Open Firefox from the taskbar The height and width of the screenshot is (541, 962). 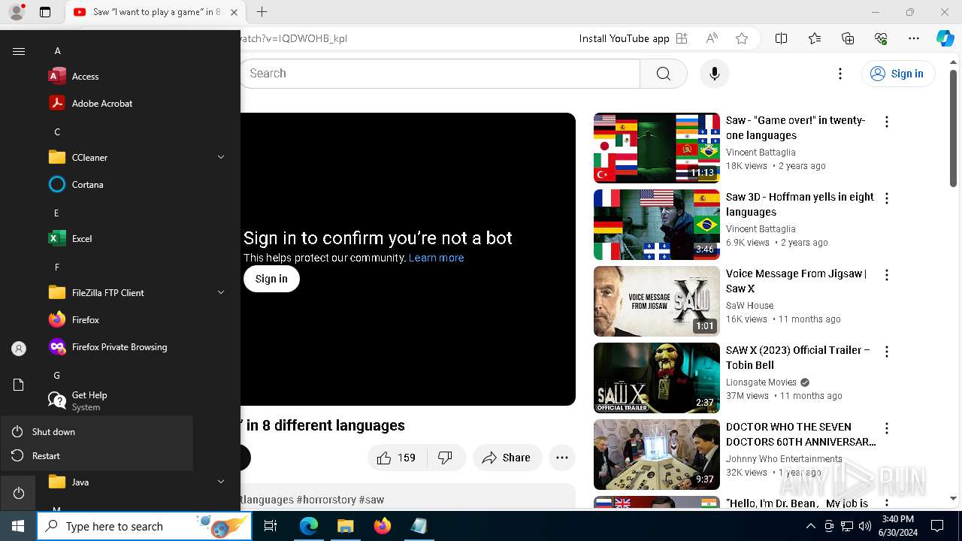[x=383, y=526]
